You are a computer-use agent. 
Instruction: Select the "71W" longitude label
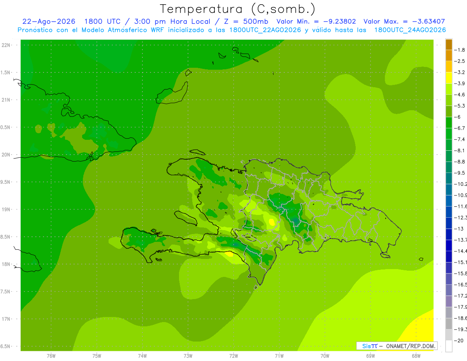coord(279,356)
